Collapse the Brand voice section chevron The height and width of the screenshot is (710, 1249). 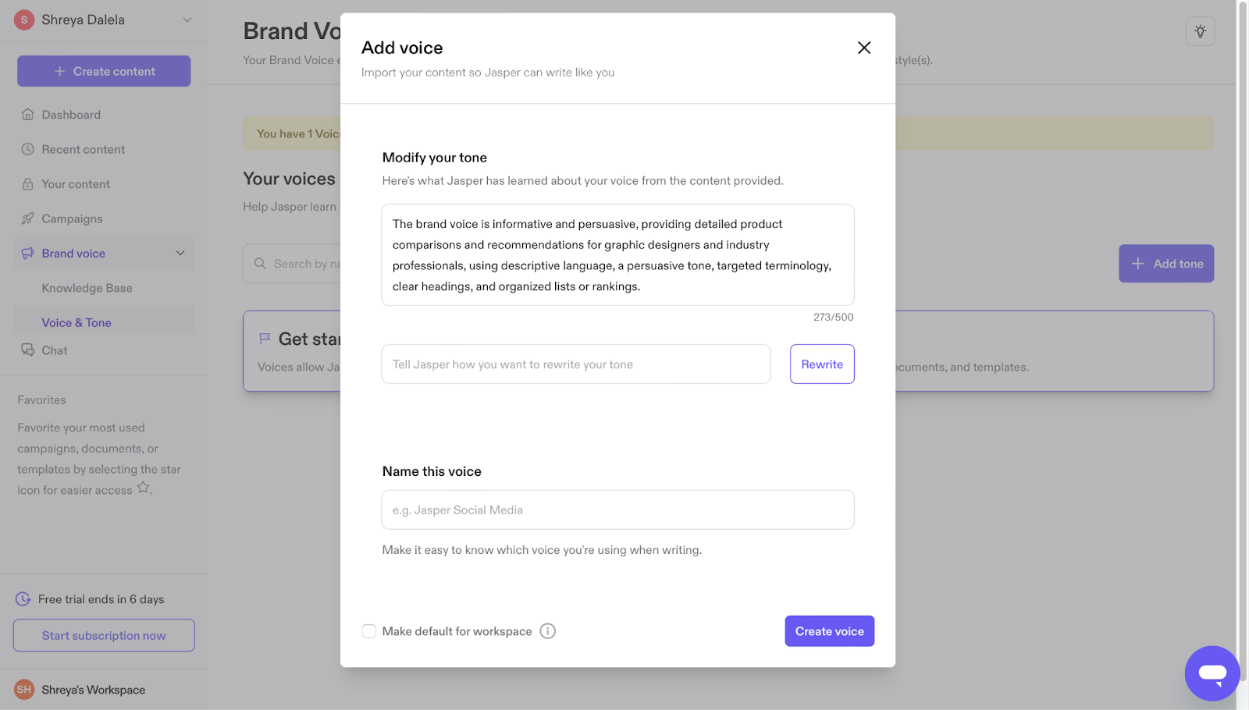180,253
